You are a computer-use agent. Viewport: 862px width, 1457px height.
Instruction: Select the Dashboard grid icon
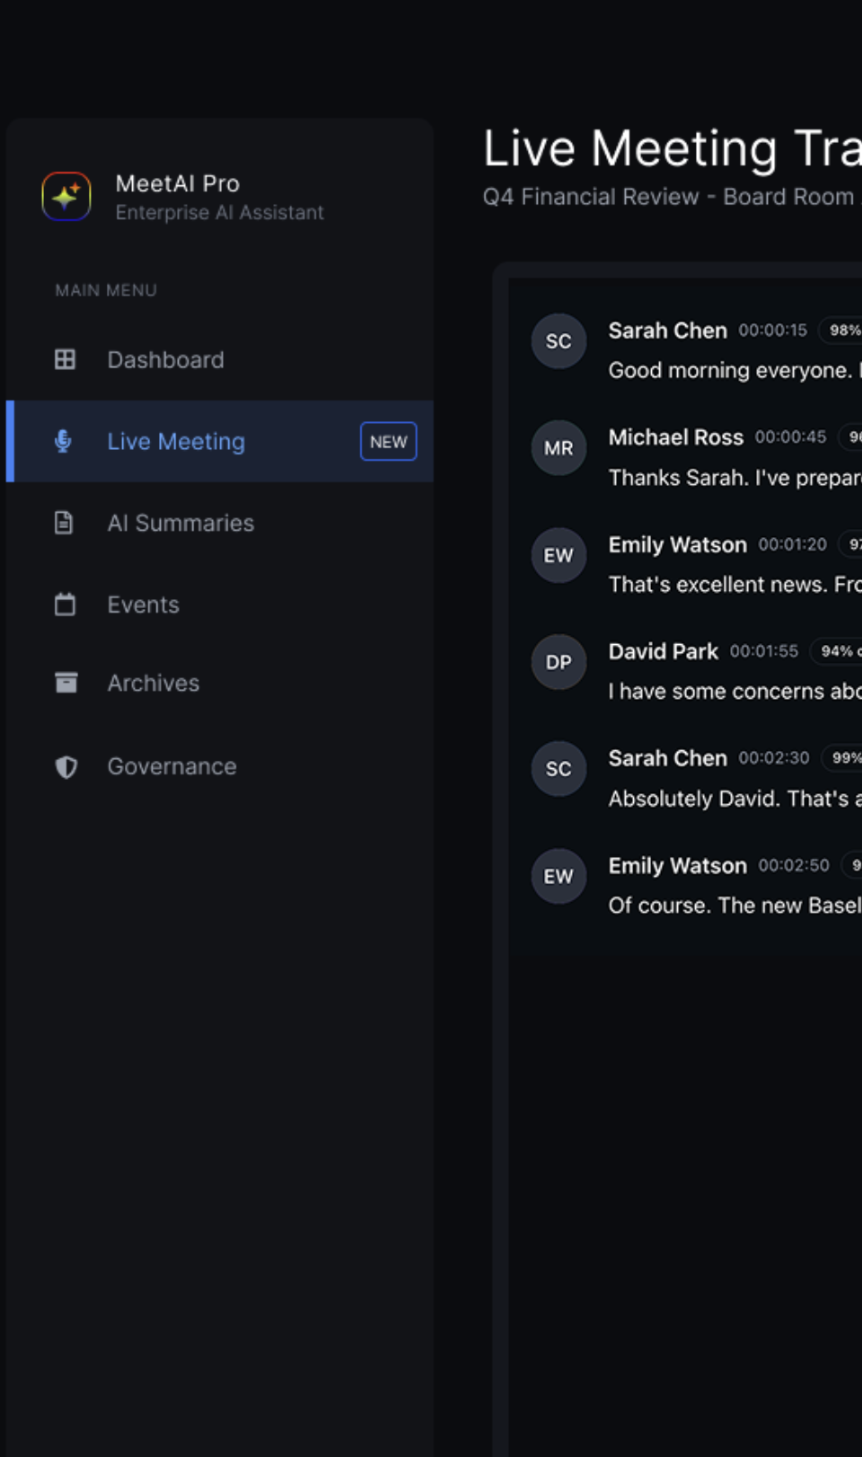(64, 359)
